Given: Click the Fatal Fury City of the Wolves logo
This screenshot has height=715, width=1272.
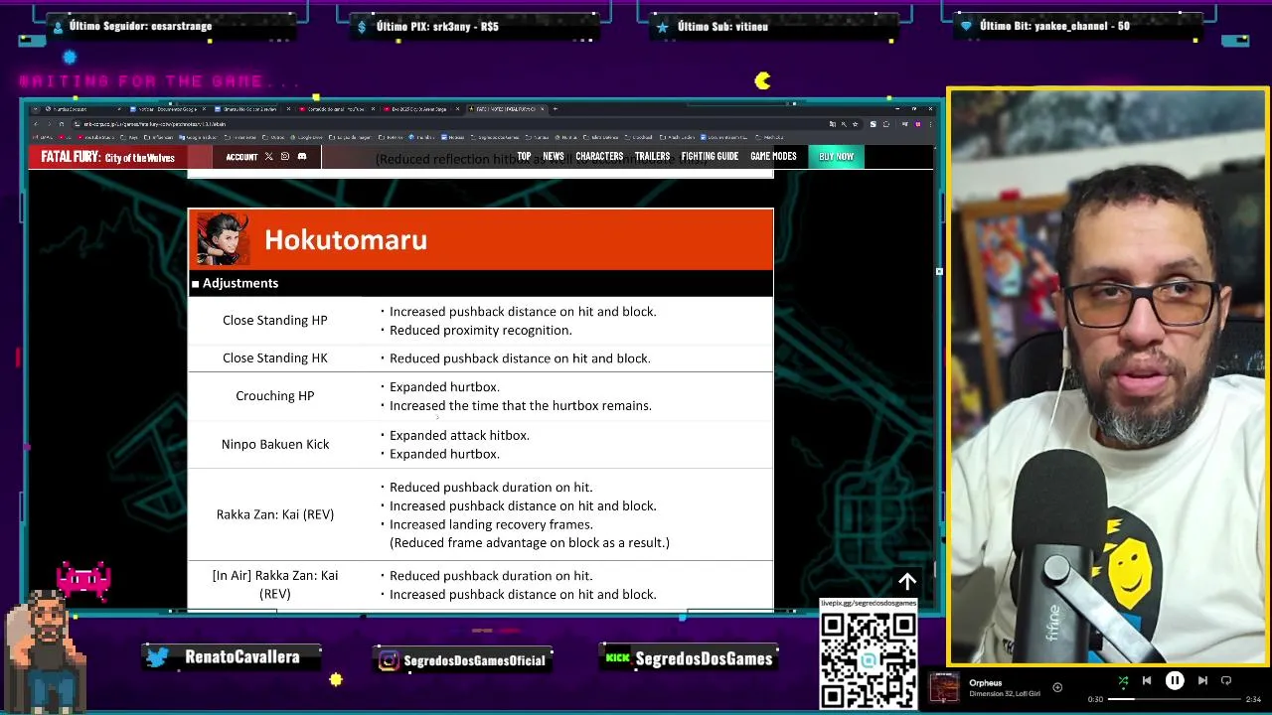Looking at the screenshot, I should coord(107,157).
